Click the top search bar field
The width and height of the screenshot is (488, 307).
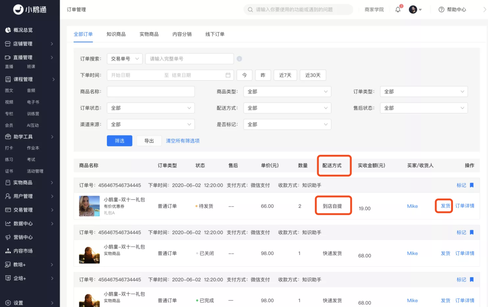click(x=298, y=9)
